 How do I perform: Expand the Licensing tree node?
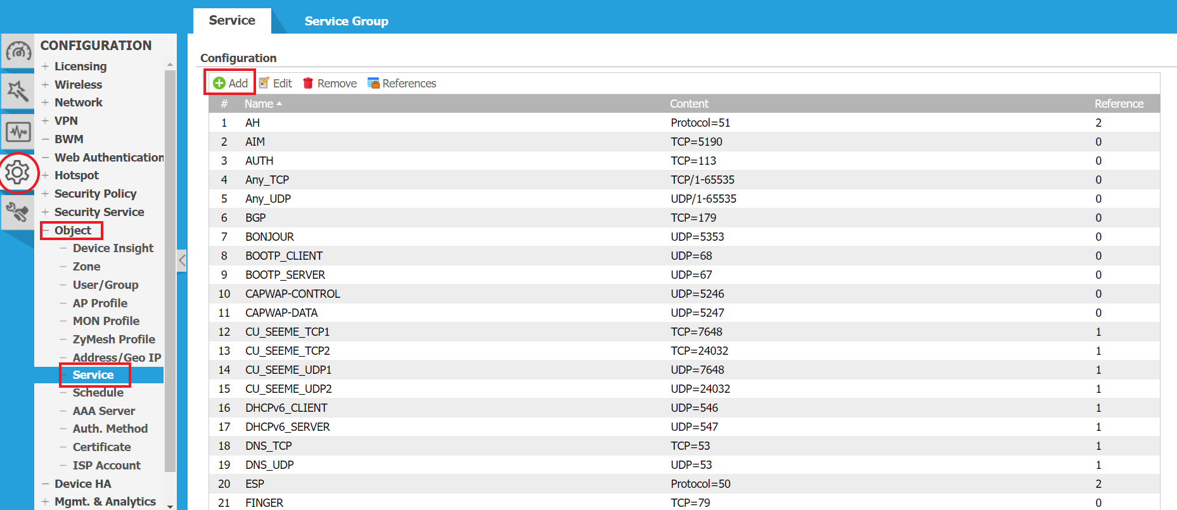[45, 66]
